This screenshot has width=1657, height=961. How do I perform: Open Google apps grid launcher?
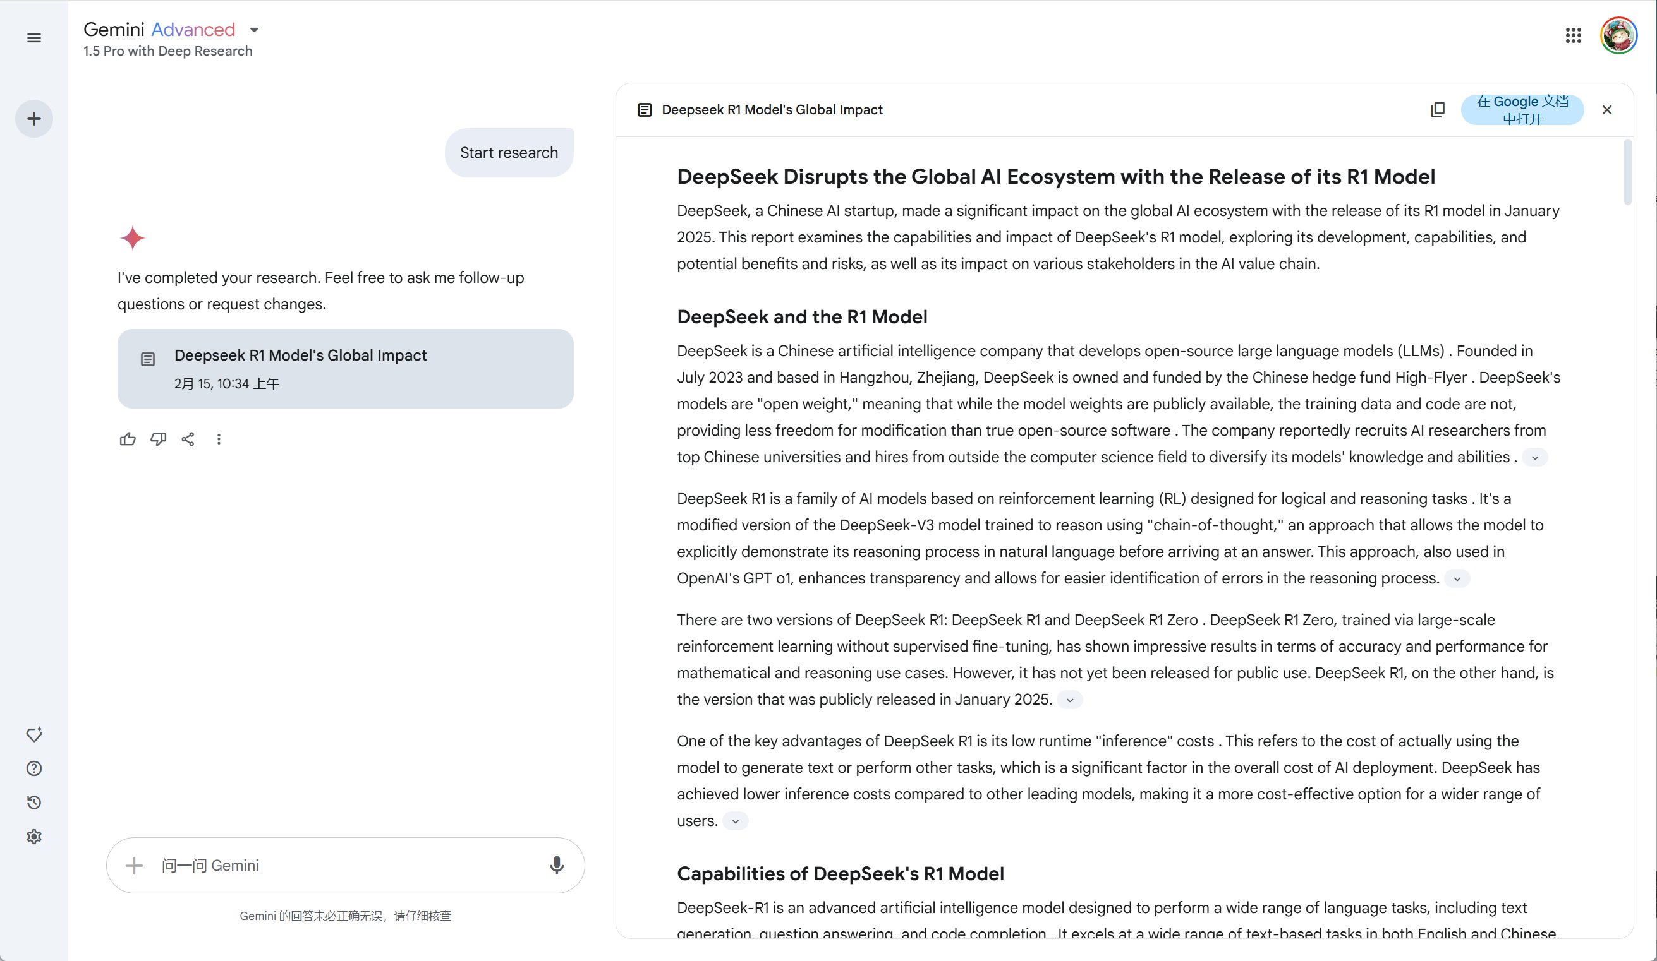[x=1573, y=35]
